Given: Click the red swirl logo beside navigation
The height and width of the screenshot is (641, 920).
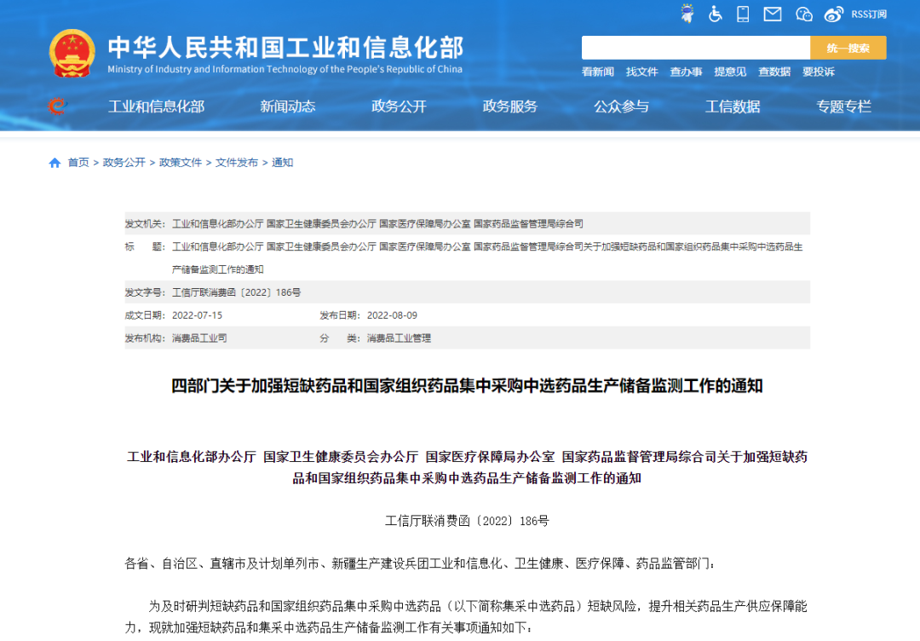Looking at the screenshot, I should pos(57,107).
